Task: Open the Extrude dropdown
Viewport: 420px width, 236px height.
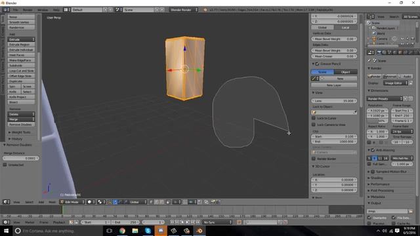Action: (22, 39)
